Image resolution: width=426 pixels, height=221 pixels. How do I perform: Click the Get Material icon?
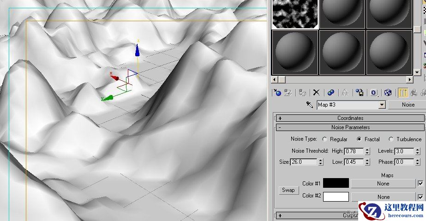click(x=277, y=93)
